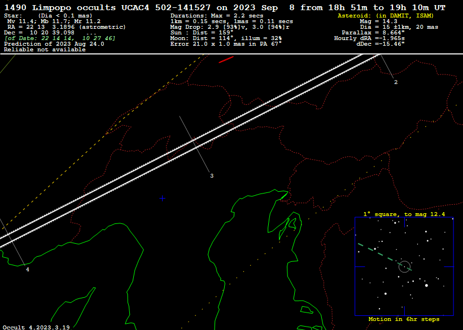Image resolution: width=463 pixels, height=330 pixels.
Task: Click the dashed green asteroid motion line
Action: pyautogui.click(x=385, y=257)
